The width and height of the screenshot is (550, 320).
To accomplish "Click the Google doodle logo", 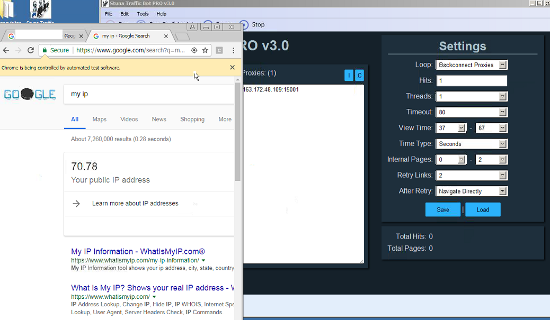I will tap(30, 94).
